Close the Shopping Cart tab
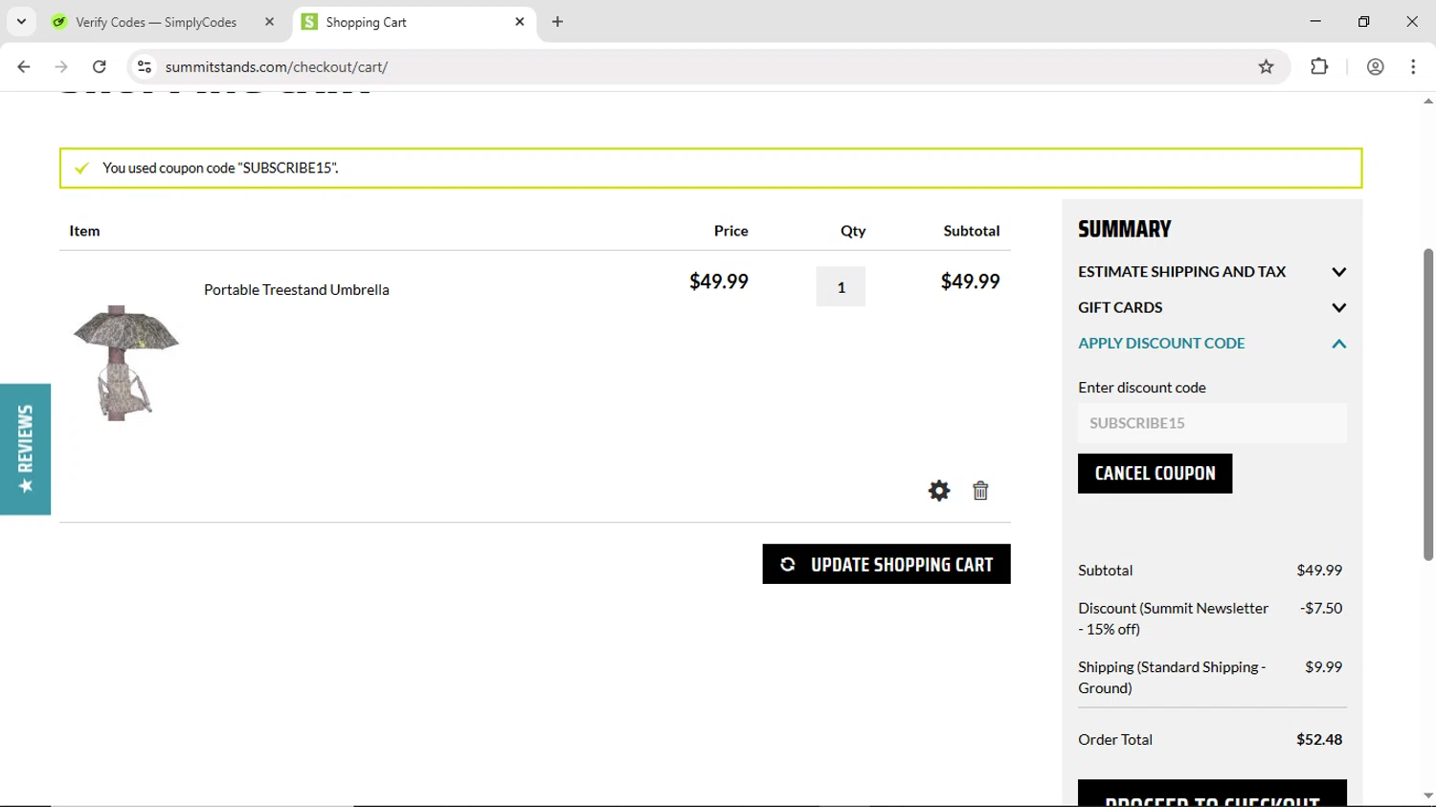 pos(520,21)
